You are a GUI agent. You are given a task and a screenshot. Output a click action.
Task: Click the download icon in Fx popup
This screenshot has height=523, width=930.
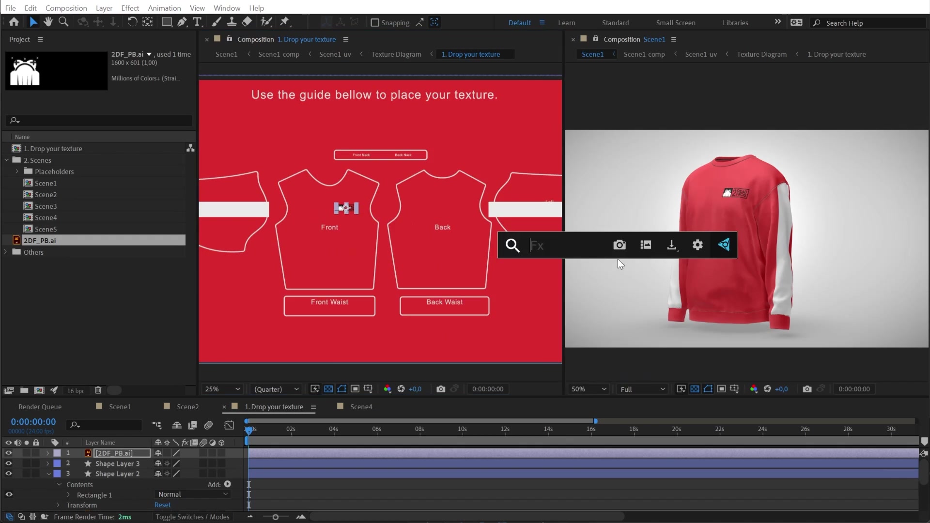tap(672, 245)
